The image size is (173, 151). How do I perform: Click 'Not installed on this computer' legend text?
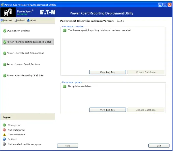pos(25,144)
